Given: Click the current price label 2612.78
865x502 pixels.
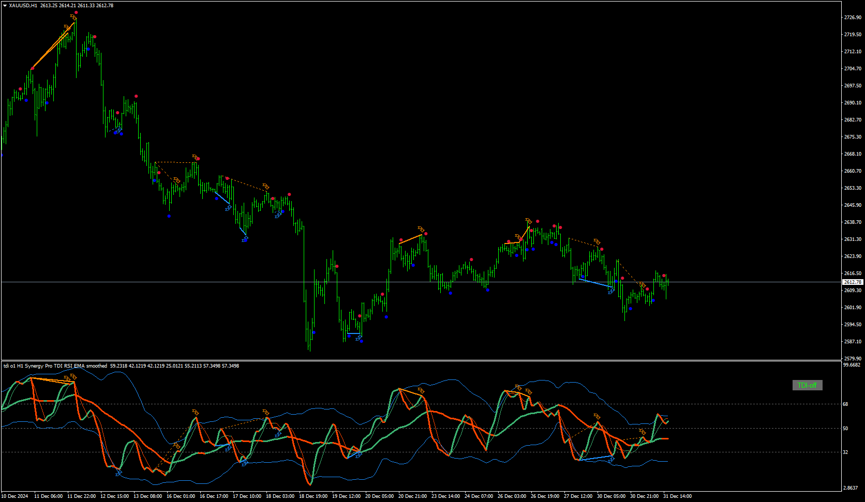Looking at the screenshot, I should (853, 282).
